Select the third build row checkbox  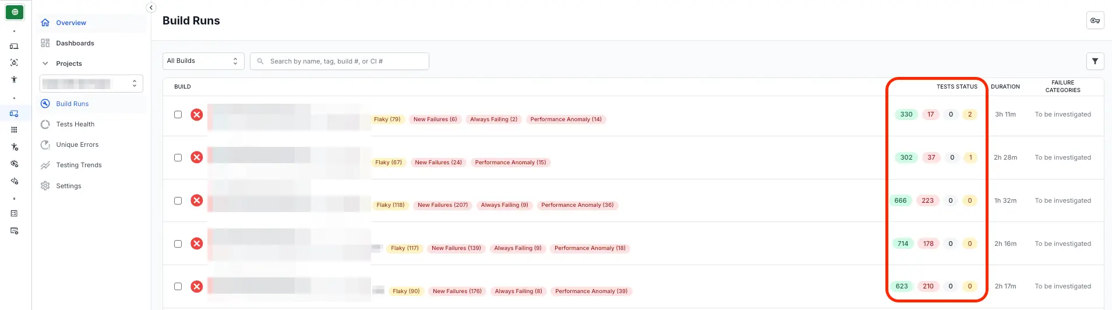click(178, 201)
